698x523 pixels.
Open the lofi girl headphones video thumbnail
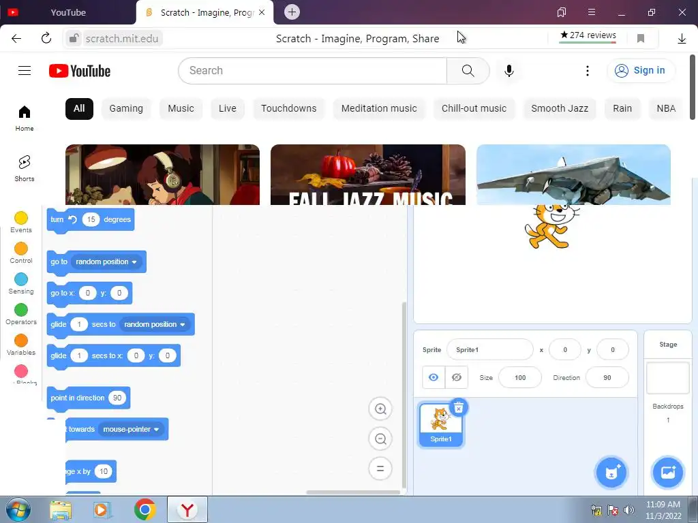(x=162, y=175)
